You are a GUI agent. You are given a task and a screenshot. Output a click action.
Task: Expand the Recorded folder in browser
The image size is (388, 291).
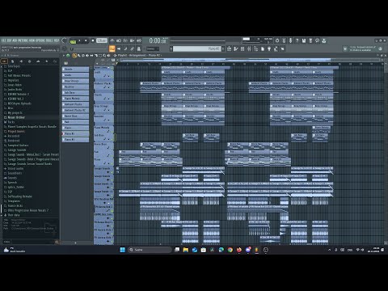[11, 136]
